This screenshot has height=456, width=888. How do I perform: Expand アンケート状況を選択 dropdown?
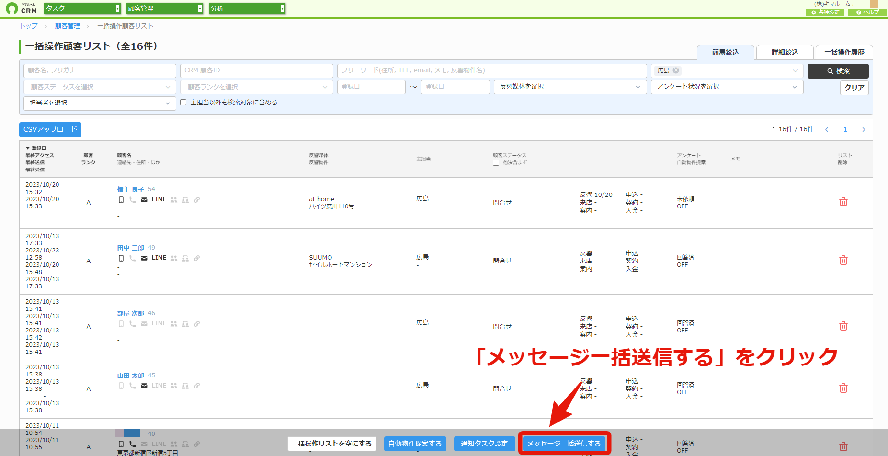point(727,87)
